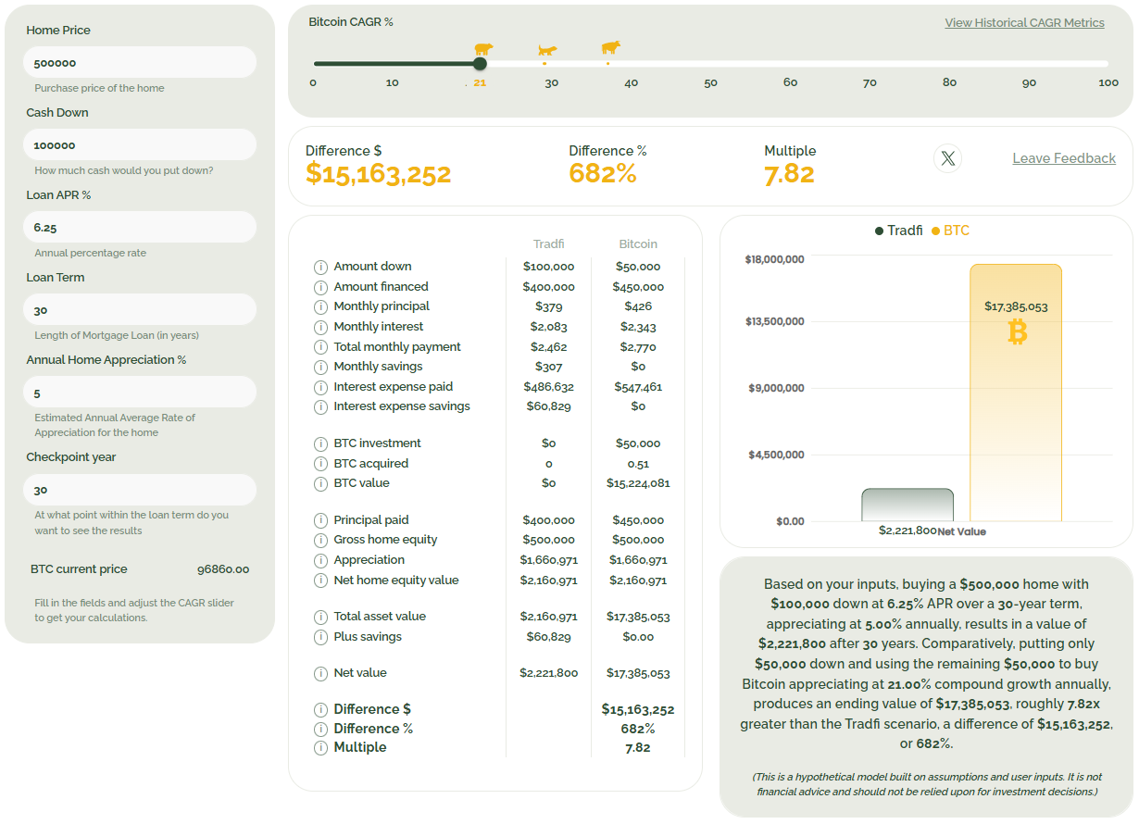This screenshot has width=1139, height=824.
Task: Open info icon for Interest expense paid
Action: (321, 387)
